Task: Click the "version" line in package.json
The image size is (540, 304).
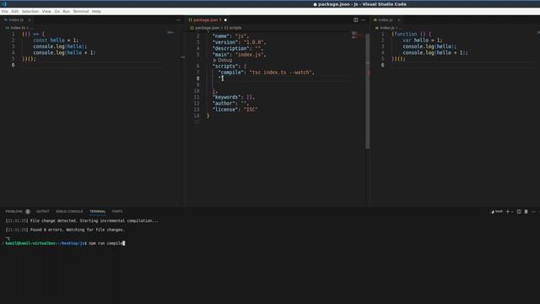Action: pos(240,42)
